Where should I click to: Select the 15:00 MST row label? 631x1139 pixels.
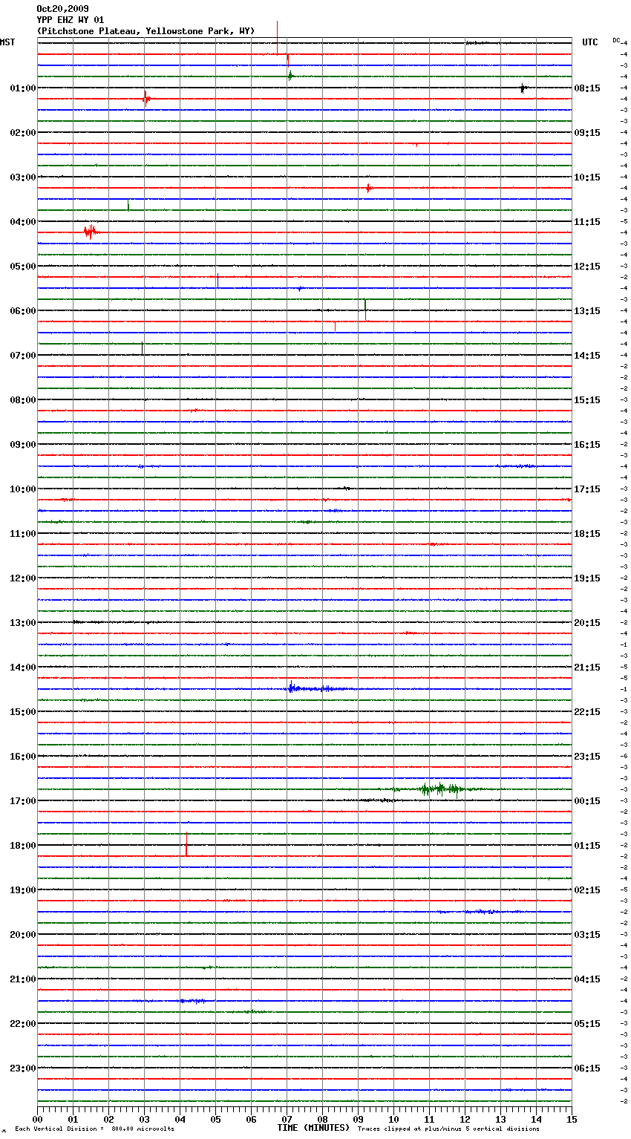23,712
